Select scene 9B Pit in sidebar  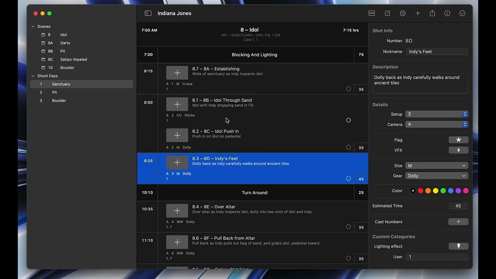click(x=82, y=51)
